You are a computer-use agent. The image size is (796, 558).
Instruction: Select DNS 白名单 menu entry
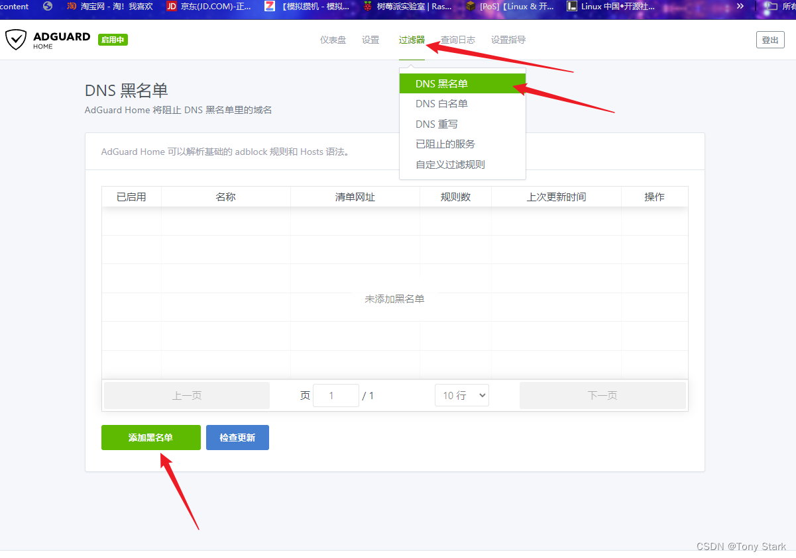(463, 104)
